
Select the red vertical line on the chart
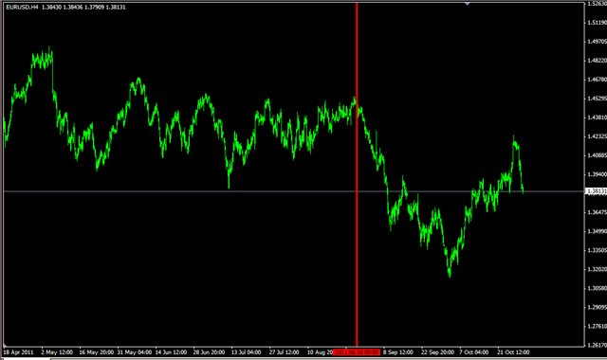point(357,174)
